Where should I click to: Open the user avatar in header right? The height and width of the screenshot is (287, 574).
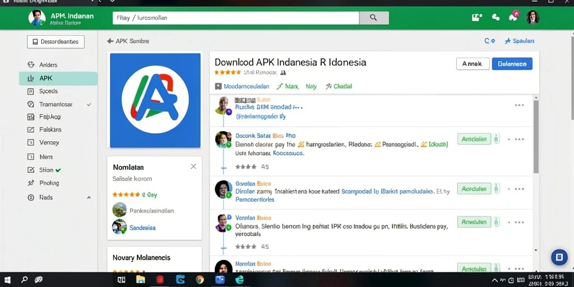(x=533, y=17)
